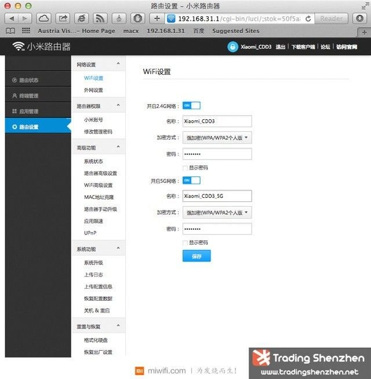Enter full screen with the arrows icon
Viewport: 371px width, 379px height.
[x=365, y=6]
